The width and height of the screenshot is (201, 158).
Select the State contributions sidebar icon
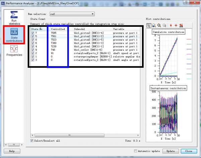[x=14, y=35]
